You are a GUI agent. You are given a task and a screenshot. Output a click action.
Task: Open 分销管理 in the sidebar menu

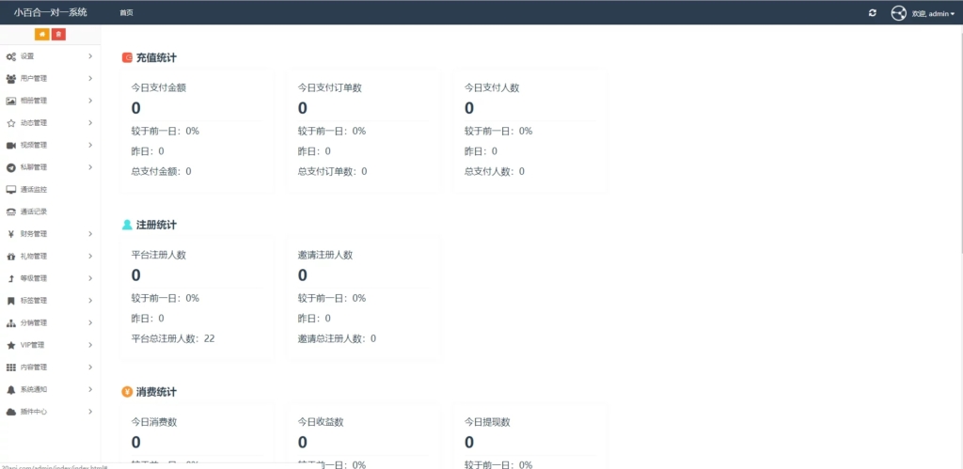click(x=34, y=322)
